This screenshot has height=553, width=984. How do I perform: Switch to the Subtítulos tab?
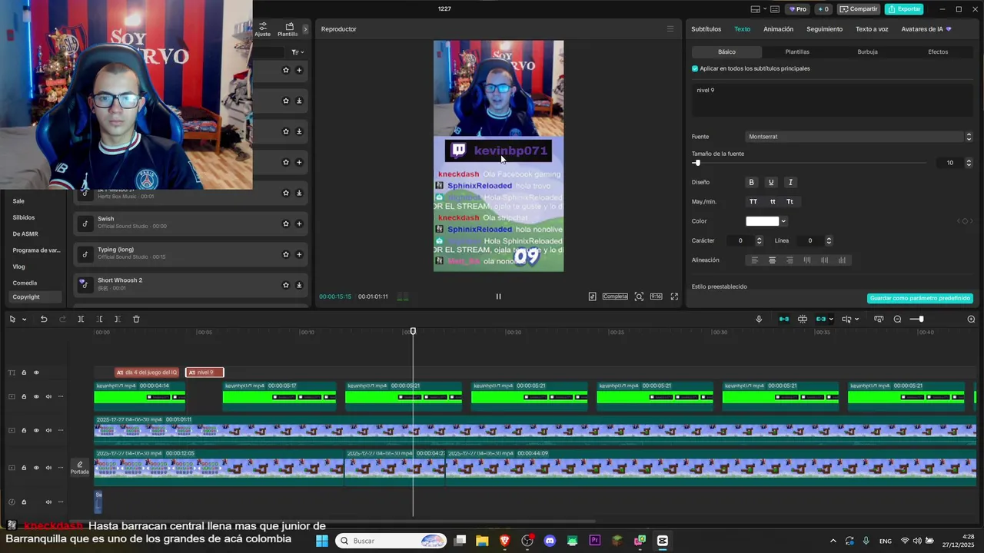706,29
